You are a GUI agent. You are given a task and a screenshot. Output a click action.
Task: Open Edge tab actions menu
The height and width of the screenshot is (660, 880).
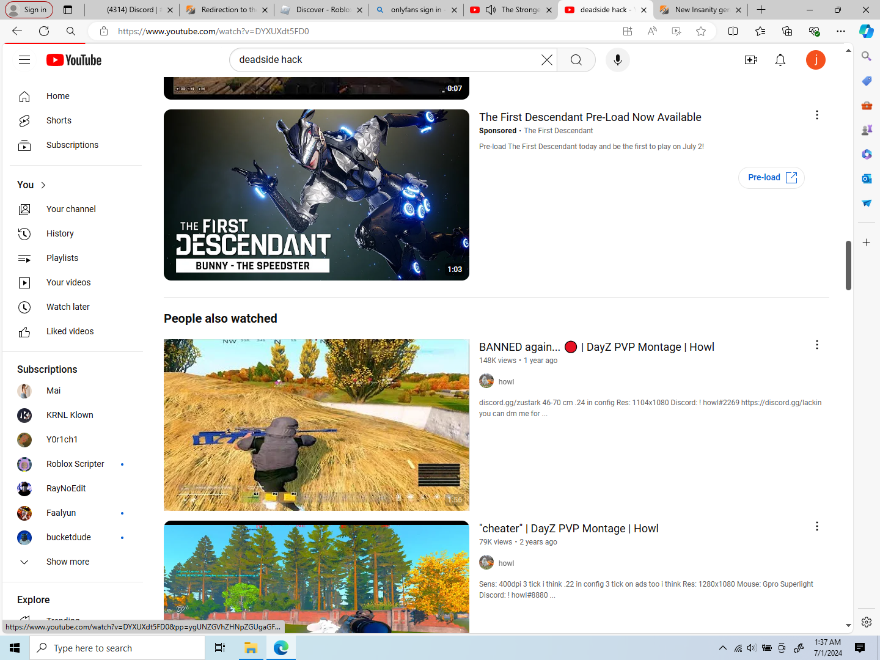(68, 10)
